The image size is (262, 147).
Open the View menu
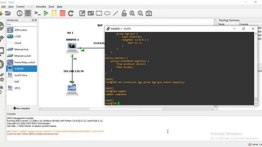(x=11, y=7)
